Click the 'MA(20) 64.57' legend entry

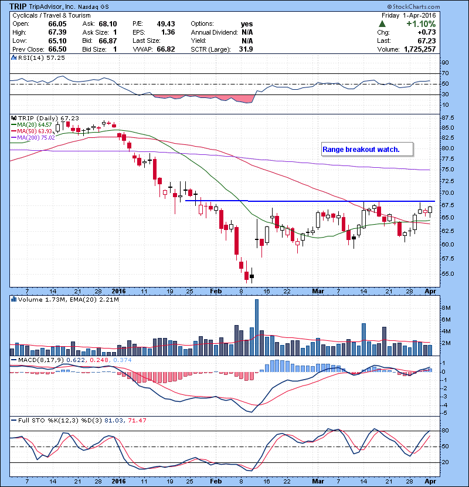point(32,125)
